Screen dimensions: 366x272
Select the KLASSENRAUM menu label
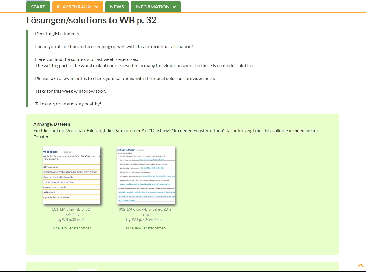[x=74, y=7]
